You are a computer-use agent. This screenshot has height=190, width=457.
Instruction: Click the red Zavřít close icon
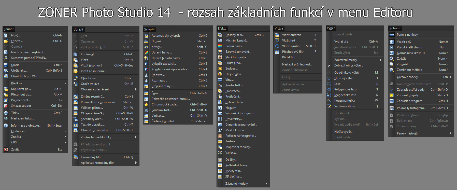click(6, 150)
